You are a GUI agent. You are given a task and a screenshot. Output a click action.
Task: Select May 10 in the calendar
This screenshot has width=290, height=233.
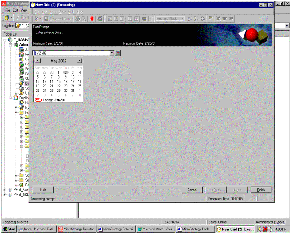click(x=73, y=77)
